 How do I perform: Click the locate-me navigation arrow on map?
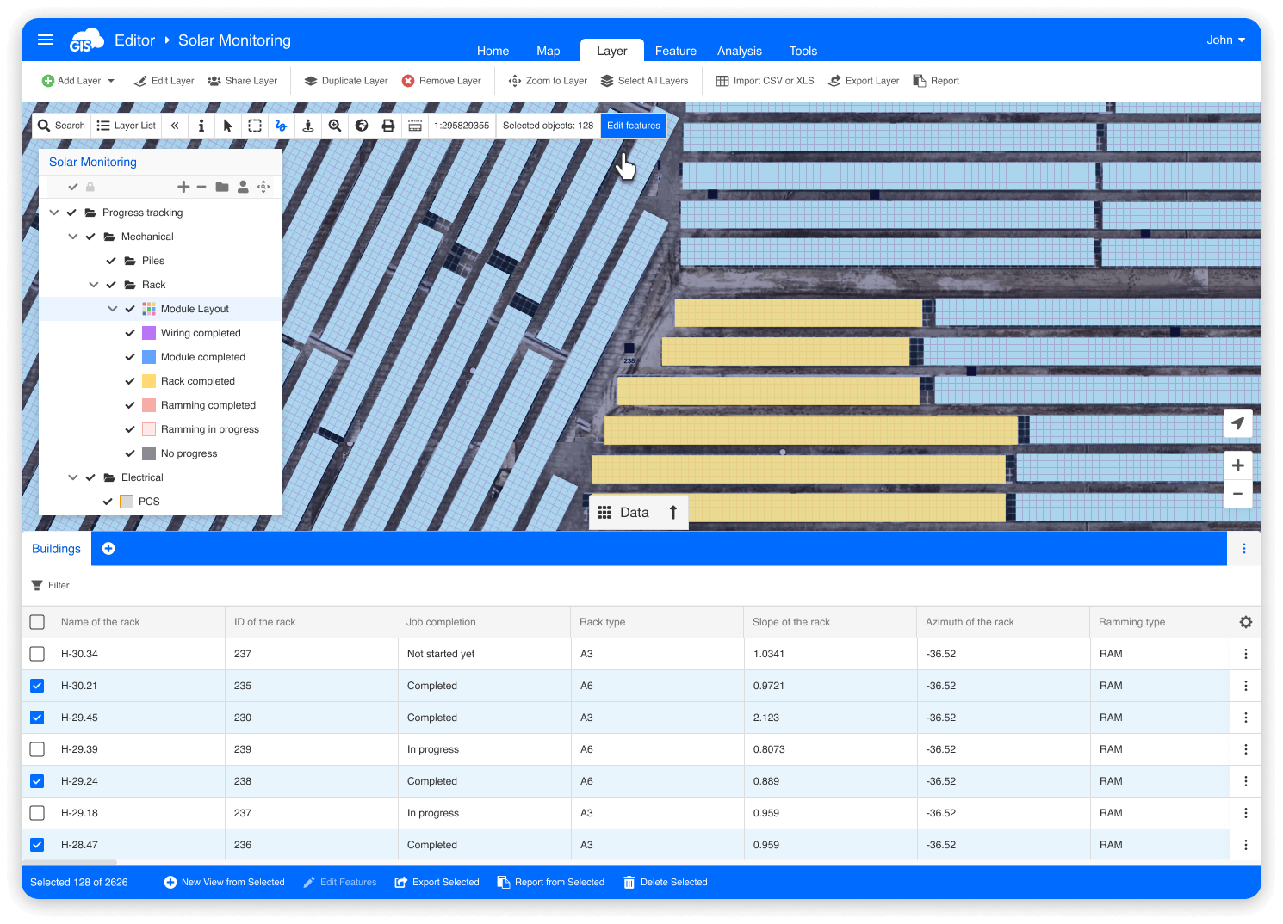(x=1237, y=423)
